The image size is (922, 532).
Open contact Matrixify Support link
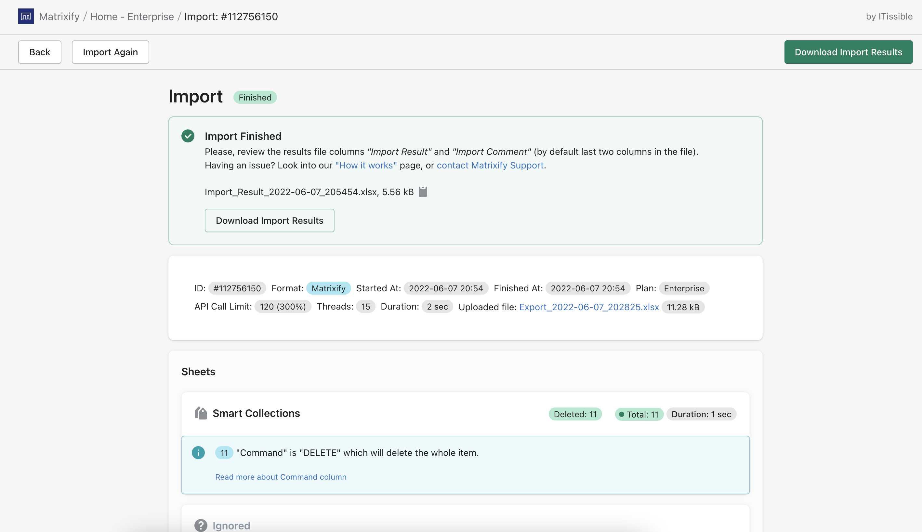[x=490, y=165]
